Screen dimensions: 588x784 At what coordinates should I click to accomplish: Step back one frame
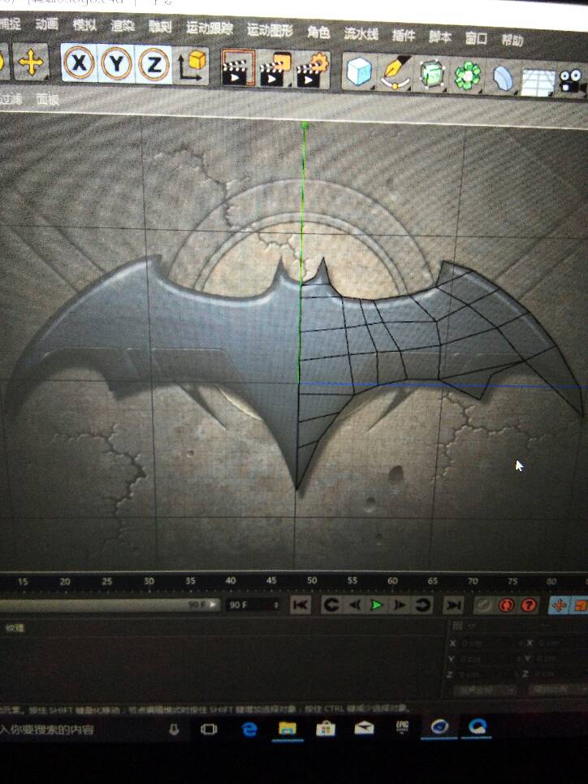tap(354, 605)
